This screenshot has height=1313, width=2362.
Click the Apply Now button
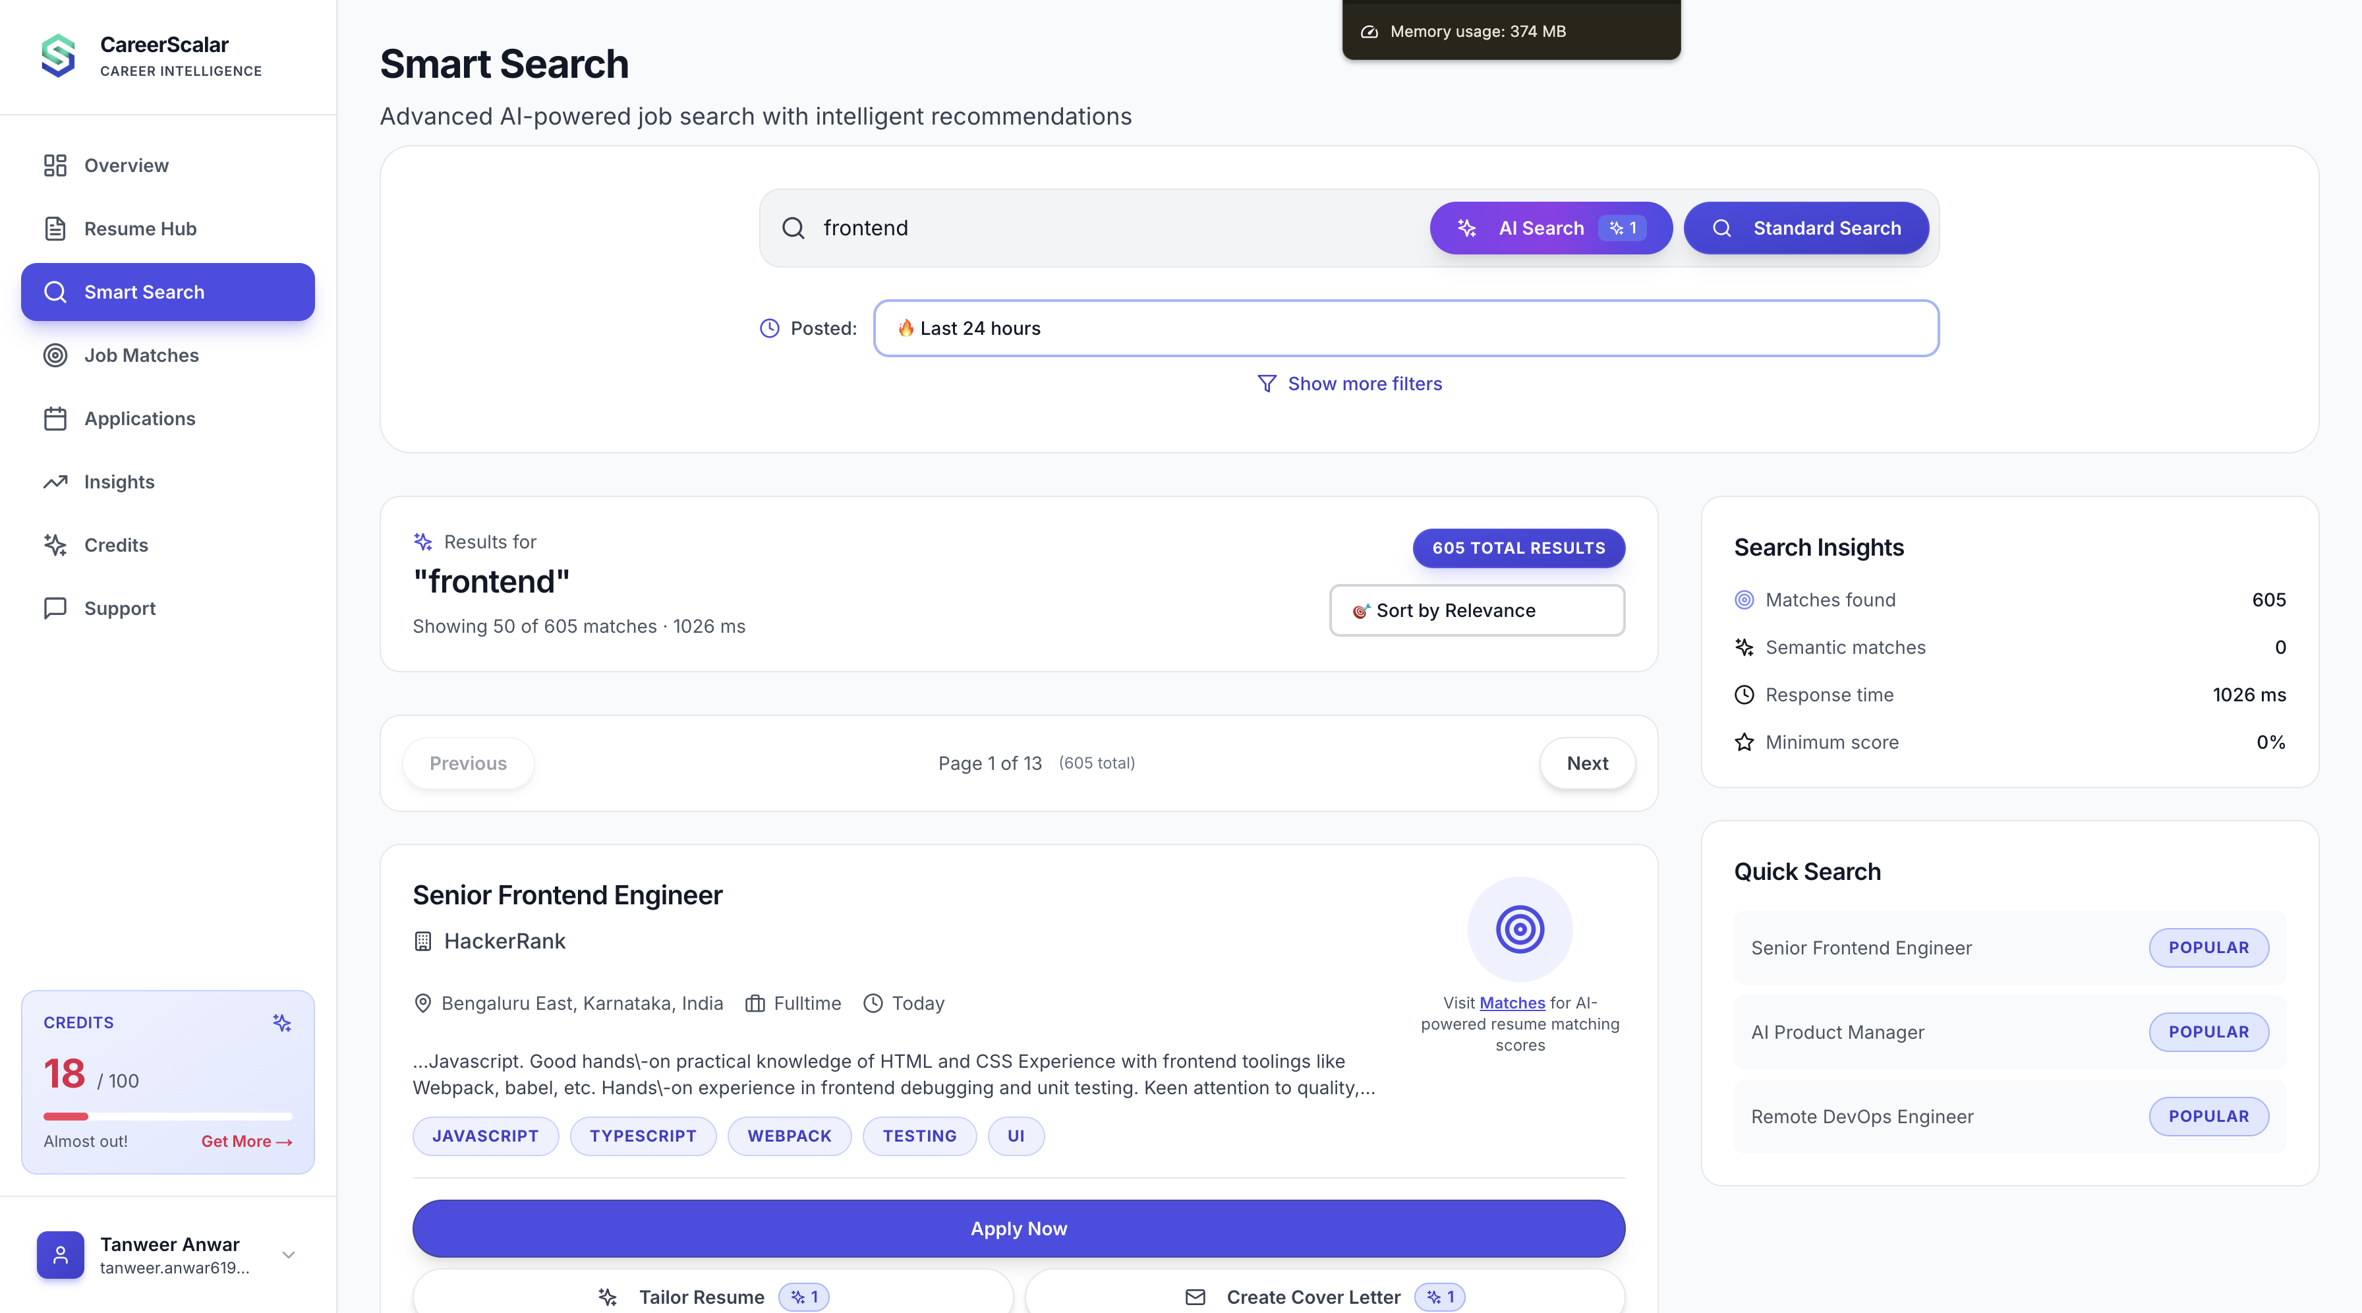pos(1018,1228)
